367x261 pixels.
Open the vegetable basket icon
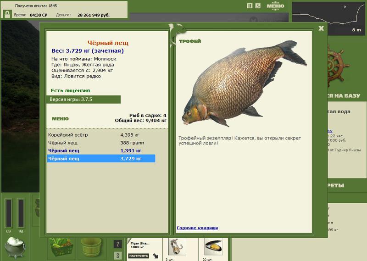pyautogui.click(x=61, y=247)
